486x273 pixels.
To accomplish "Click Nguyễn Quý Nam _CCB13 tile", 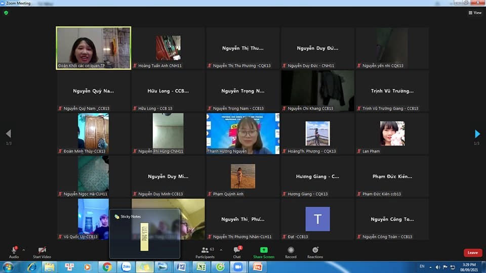I will pyautogui.click(x=93, y=90).
